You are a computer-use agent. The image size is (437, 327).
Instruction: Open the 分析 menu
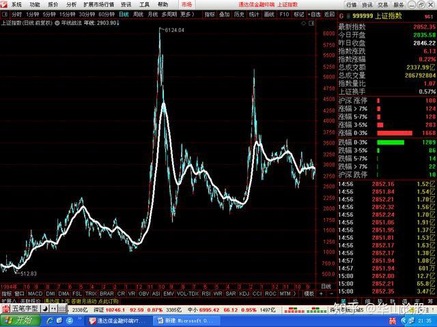click(x=71, y=5)
